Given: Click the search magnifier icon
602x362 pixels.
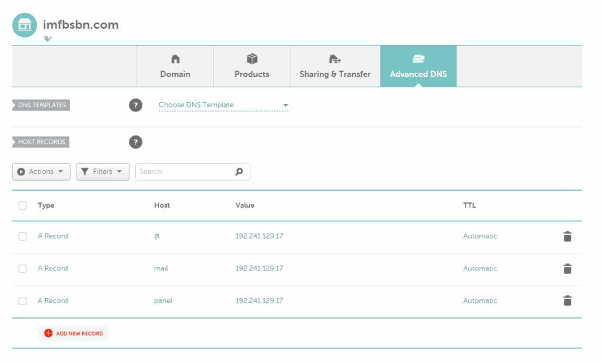Looking at the screenshot, I should [x=239, y=172].
